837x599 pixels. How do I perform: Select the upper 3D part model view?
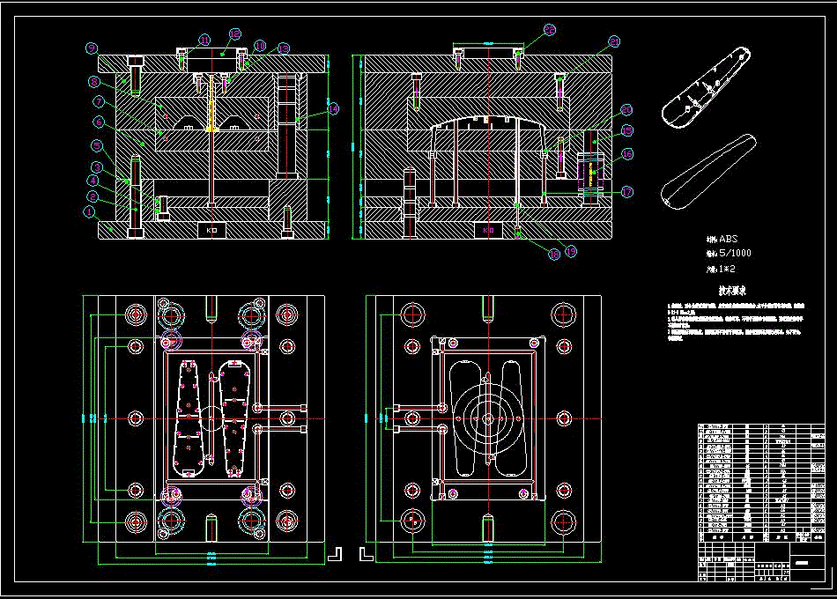pos(707,87)
